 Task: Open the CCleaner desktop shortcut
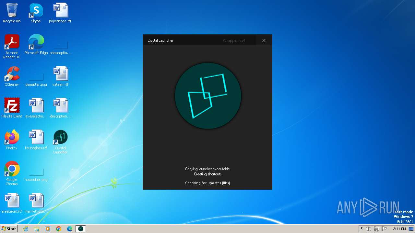point(12,76)
